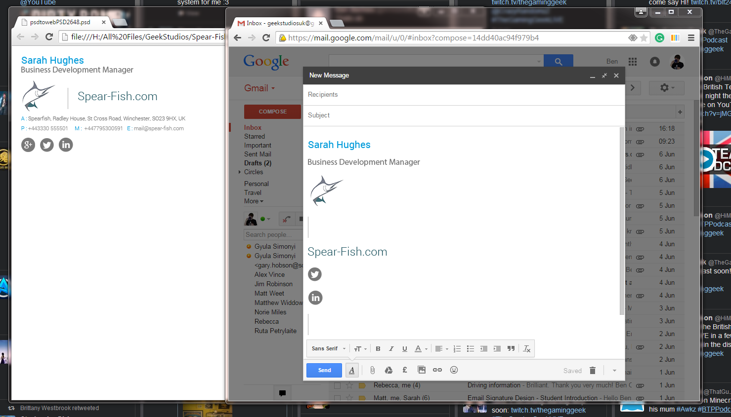This screenshot has height=417, width=731.
Task: Toggle bold formatting in compose toolbar
Action: click(378, 349)
